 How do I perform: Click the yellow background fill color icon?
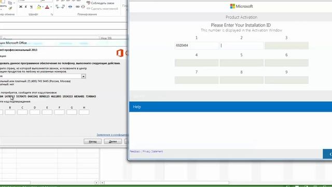39,7
